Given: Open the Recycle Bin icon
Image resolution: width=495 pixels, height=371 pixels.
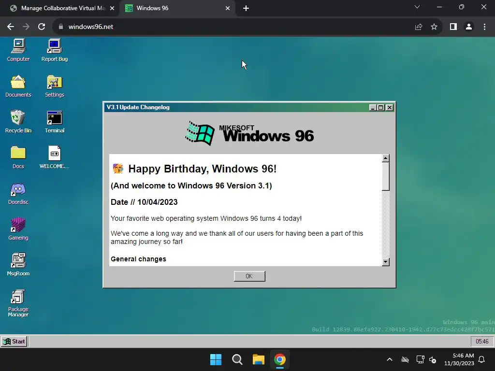Looking at the screenshot, I should 18,121.
